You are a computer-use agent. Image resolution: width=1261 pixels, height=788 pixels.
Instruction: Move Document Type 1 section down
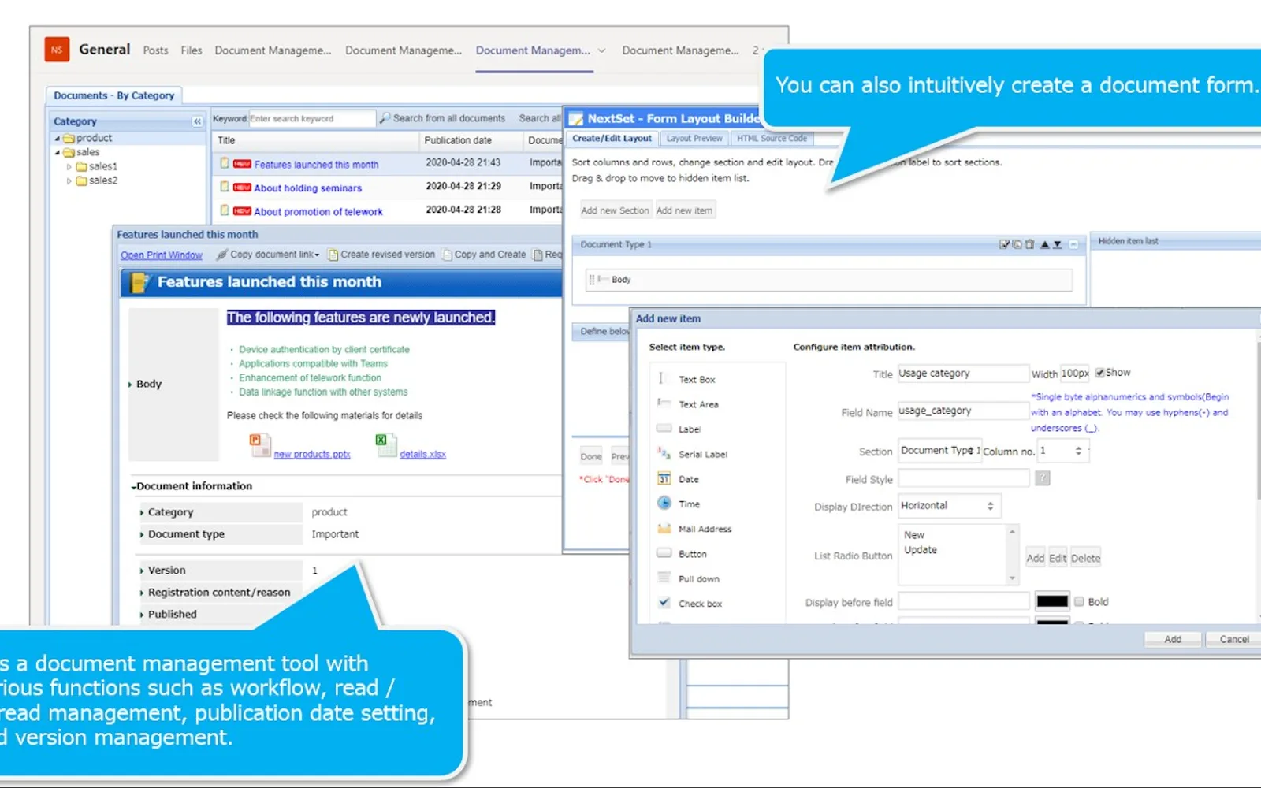point(1057,244)
